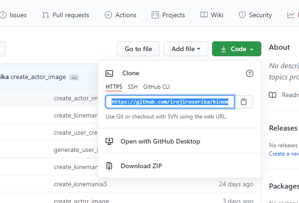Click the About heading text

[279, 47]
